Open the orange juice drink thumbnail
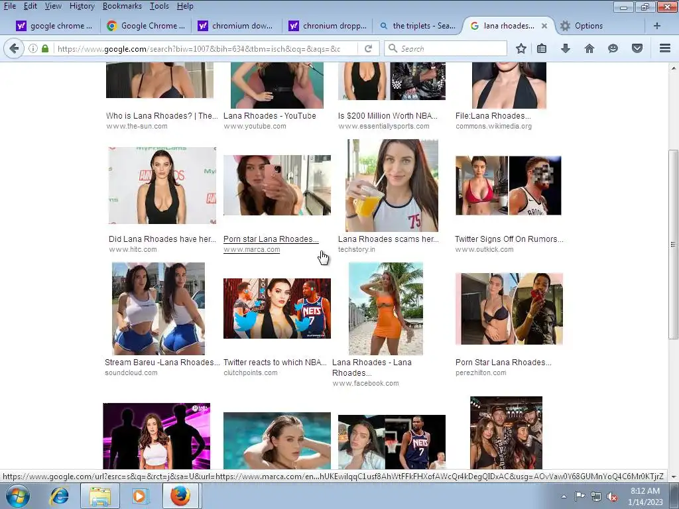 tap(392, 186)
